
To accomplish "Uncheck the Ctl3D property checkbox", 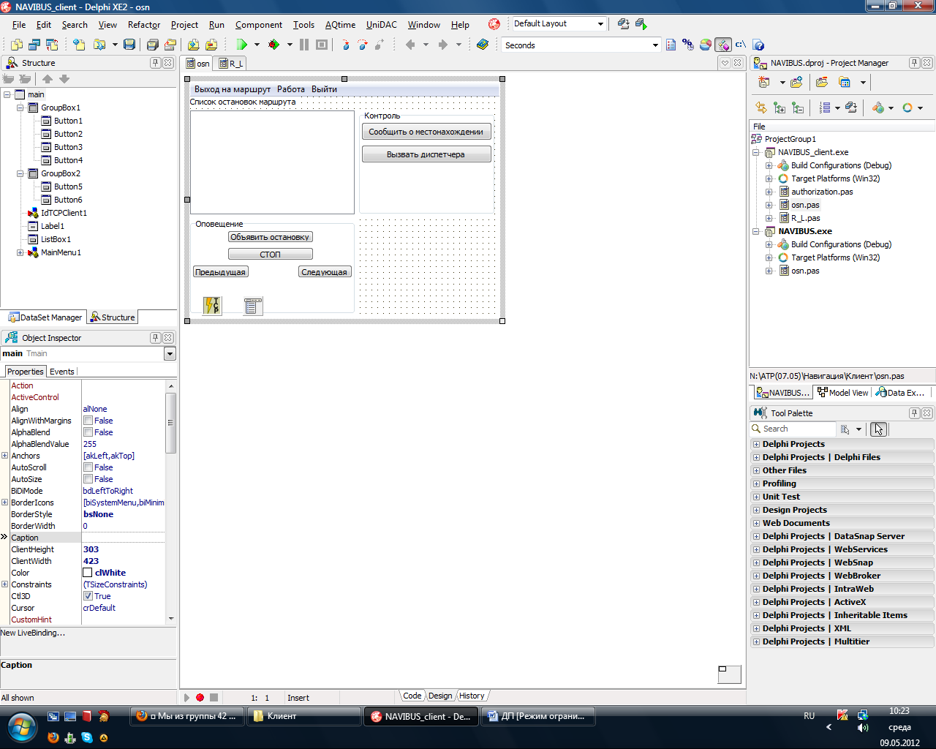I will coord(88,596).
